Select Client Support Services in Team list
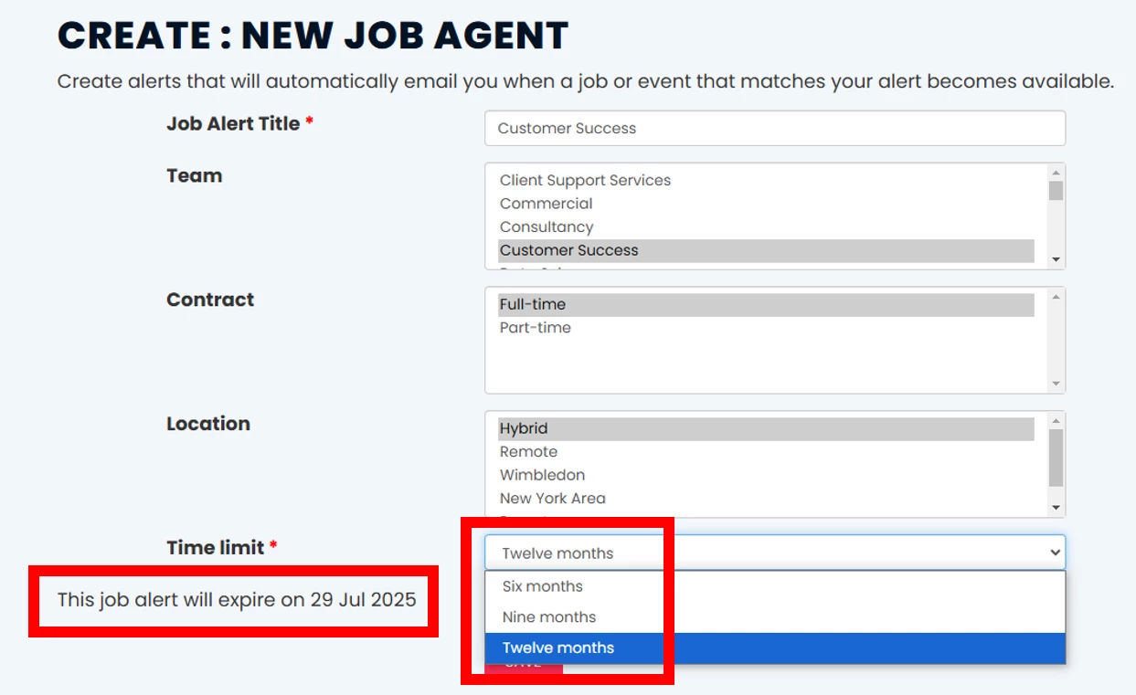 coord(585,181)
